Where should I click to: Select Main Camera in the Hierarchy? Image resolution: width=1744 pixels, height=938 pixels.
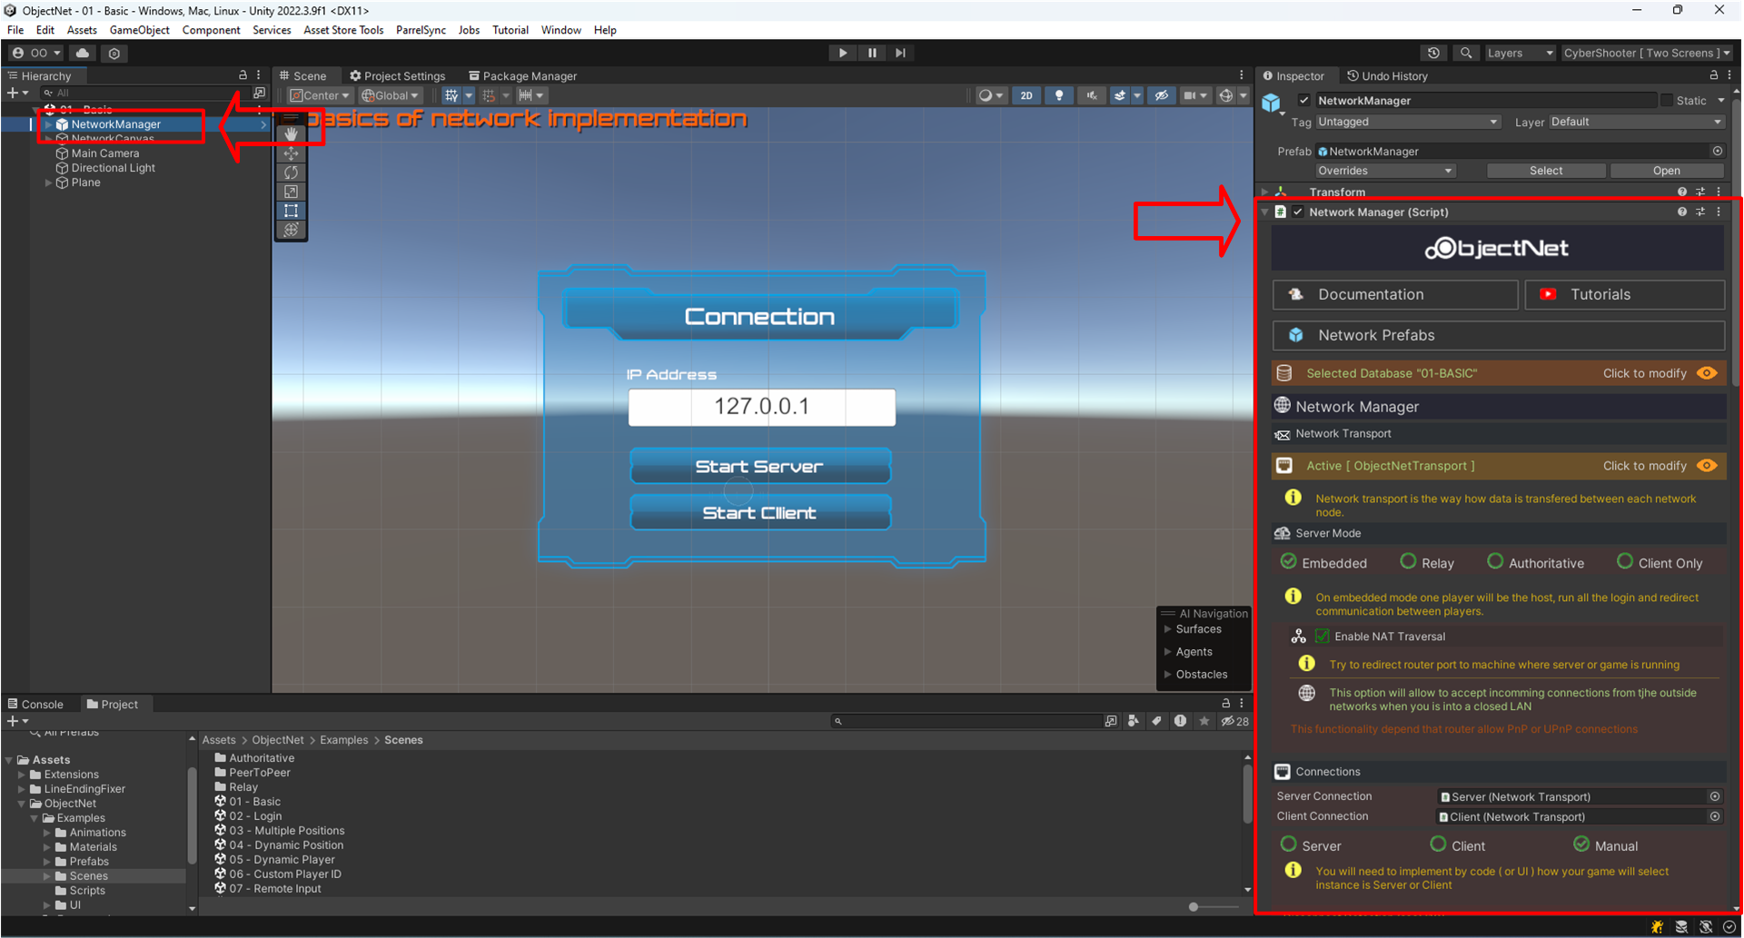pyautogui.click(x=105, y=153)
